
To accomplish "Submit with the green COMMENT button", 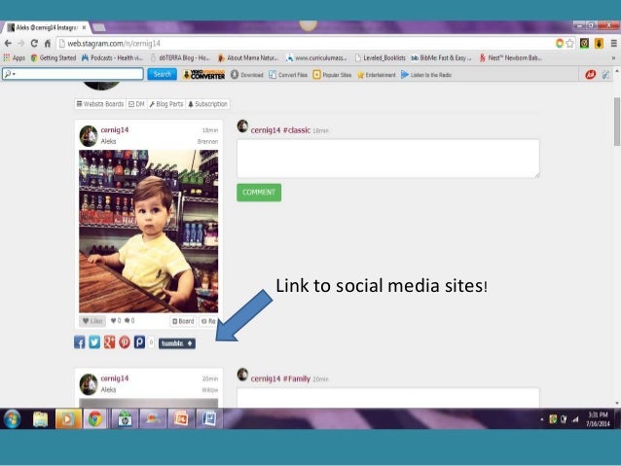I will [x=259, y=193].
